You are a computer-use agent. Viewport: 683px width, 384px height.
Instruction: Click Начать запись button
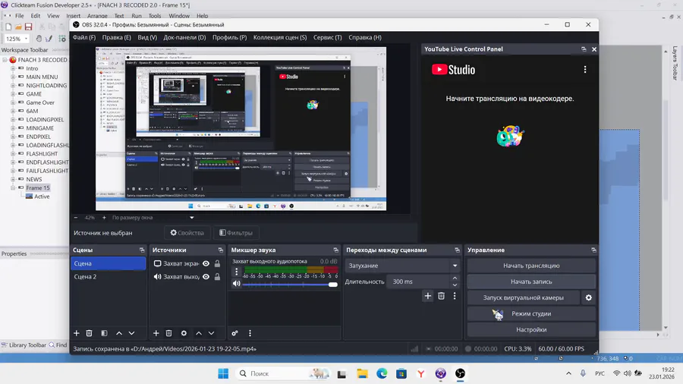[x=531, y=282]
